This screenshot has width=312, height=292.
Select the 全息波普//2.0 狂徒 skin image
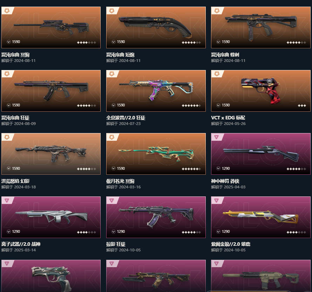click(156, 91)
